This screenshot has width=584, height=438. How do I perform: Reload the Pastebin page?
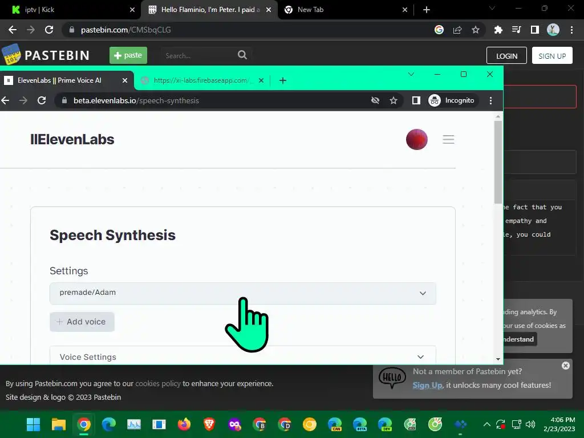[x=49, y=30]
